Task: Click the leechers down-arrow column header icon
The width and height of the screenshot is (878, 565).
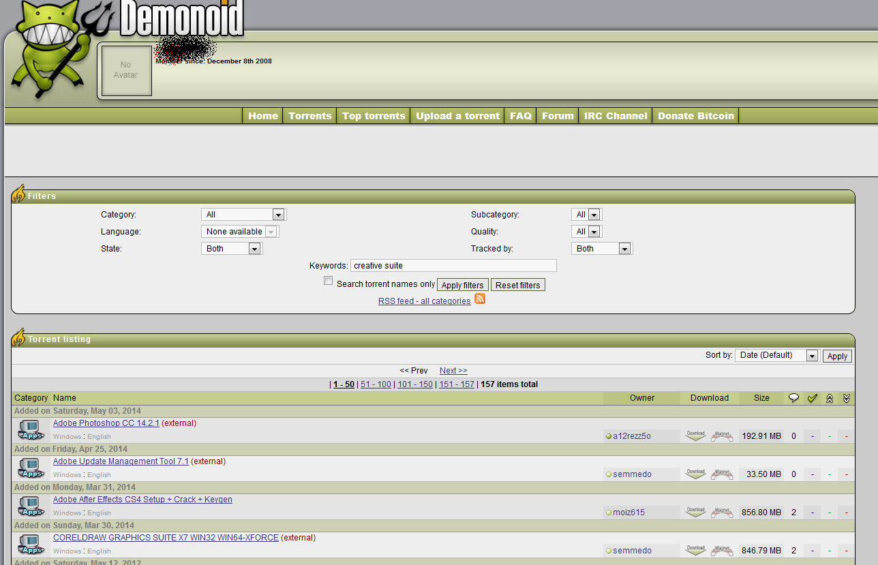Action: 847,398
